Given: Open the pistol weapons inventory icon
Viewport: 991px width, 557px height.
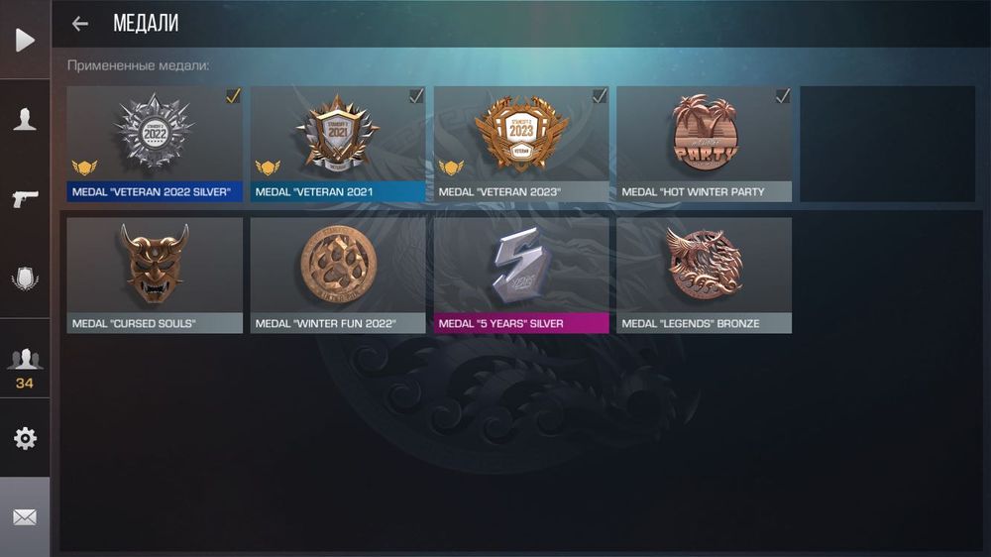Looking at the screenshot, I should [x=25, y=198].
